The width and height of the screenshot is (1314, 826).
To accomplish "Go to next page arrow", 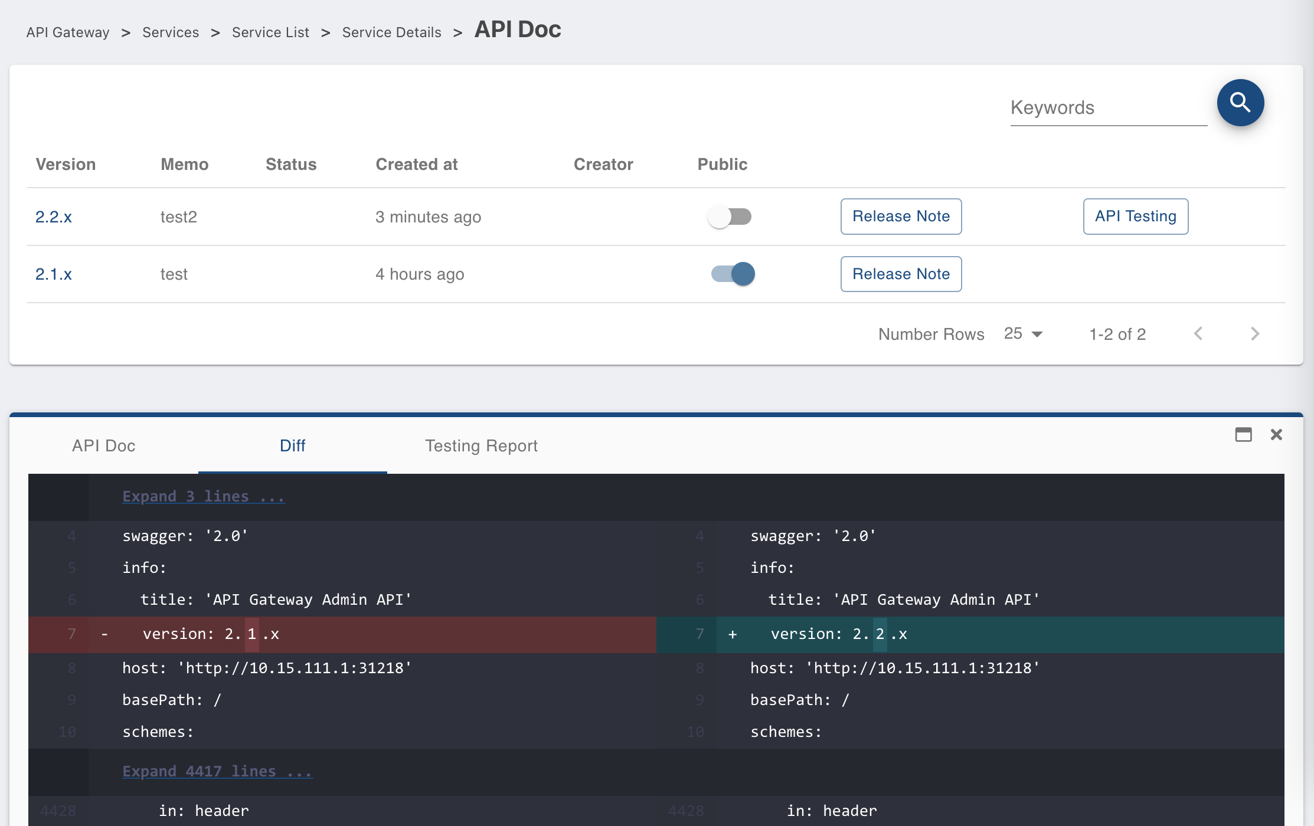I will (1255, 334).
